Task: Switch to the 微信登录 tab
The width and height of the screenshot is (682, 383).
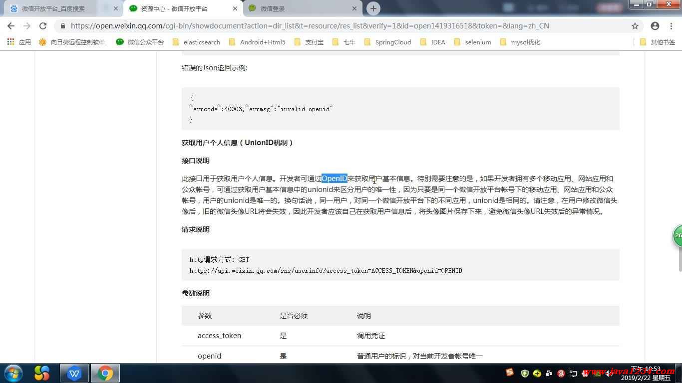Action: click(302, 8)
